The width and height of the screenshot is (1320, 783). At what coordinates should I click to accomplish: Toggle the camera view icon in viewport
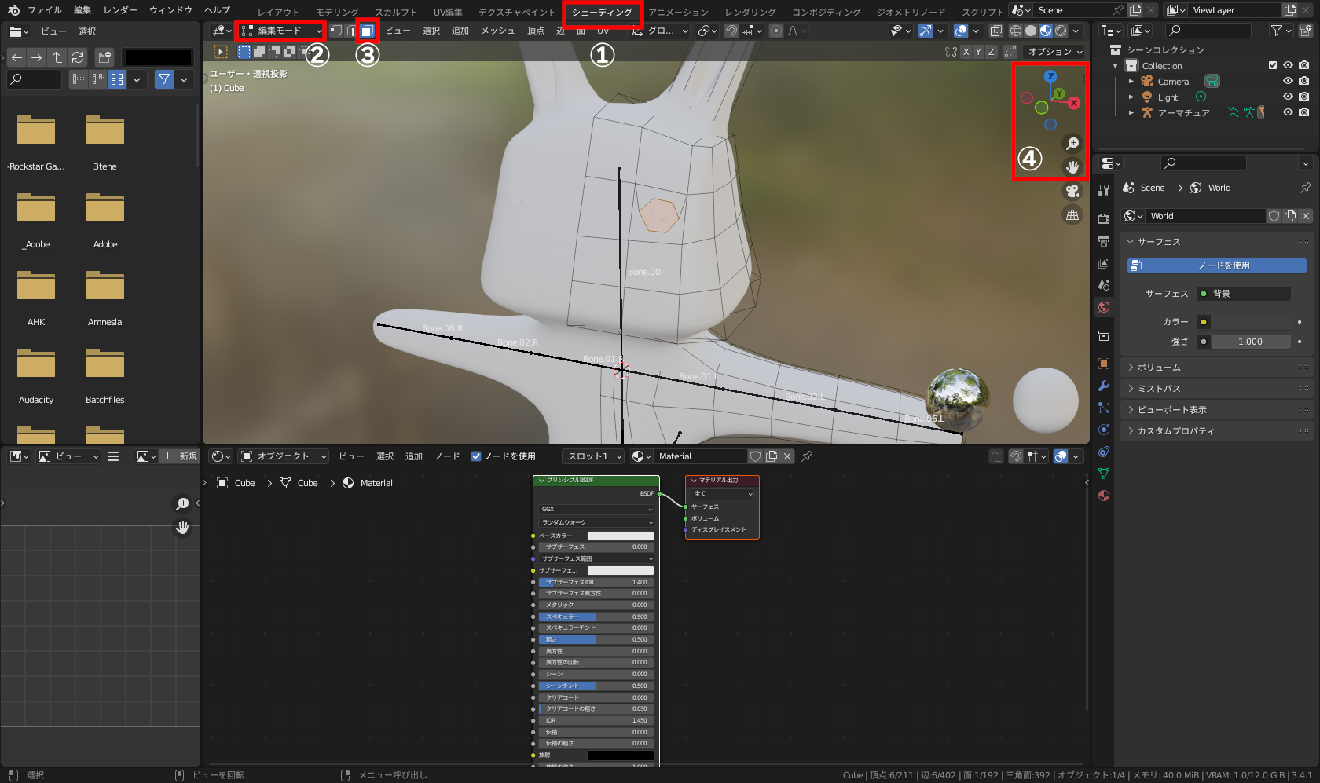(1072, 191)
